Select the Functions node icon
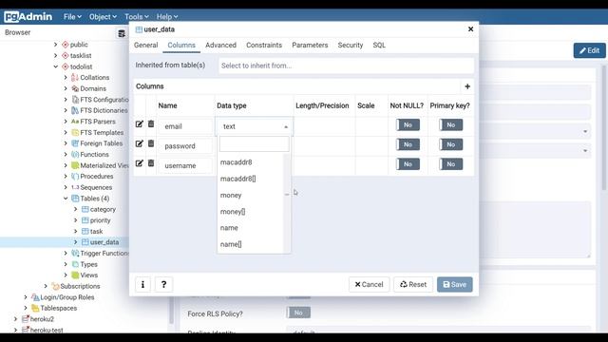Viewport: 608px width, 342px height. tap(75, 154)
